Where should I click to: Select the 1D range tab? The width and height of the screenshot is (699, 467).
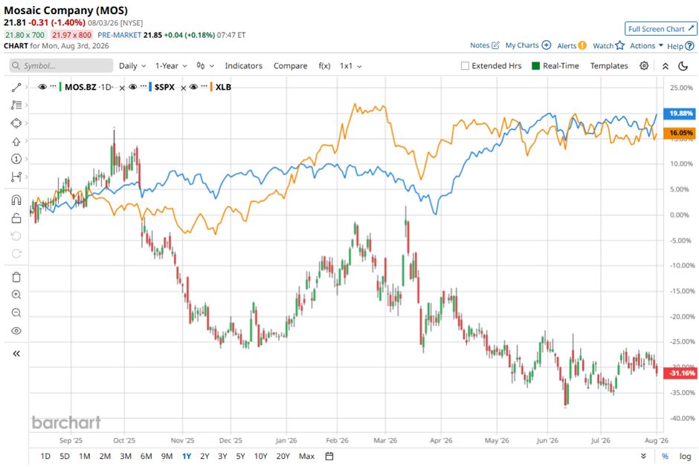[x=45, y=456]
